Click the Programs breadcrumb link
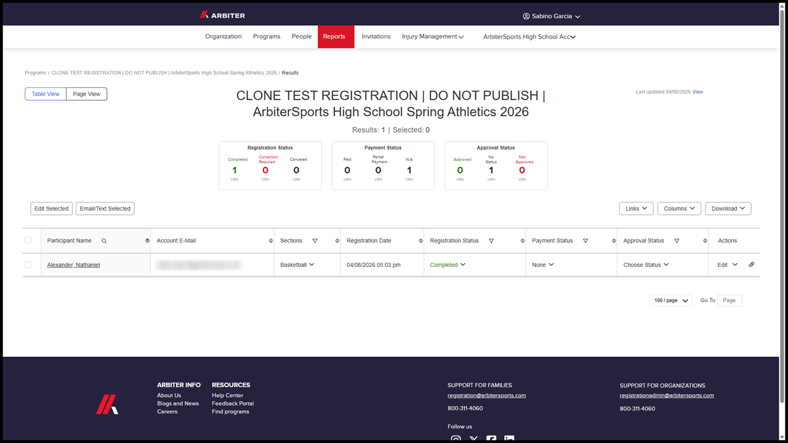 (x=36, y=73)
